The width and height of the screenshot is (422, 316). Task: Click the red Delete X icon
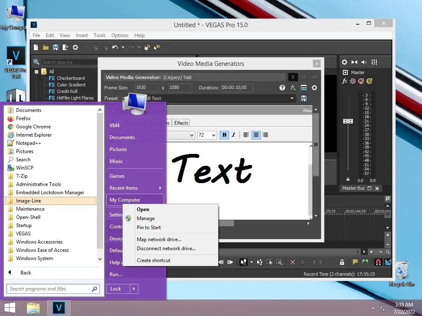coord(293,262)
